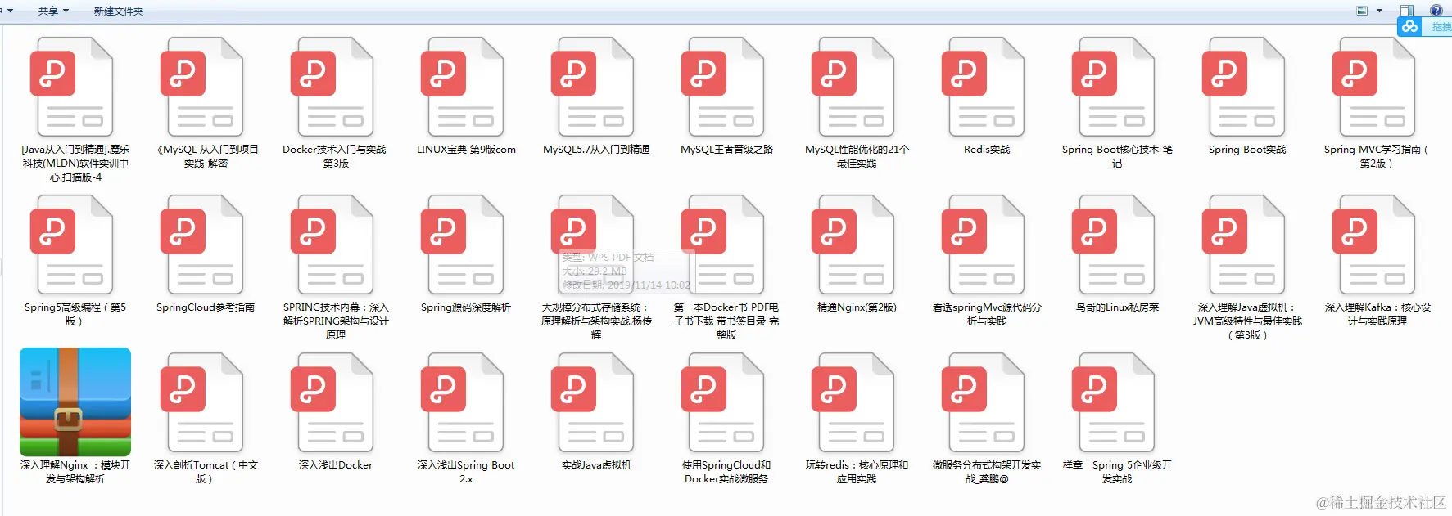Select the Redis实战 PDF icon

point(983,87)
